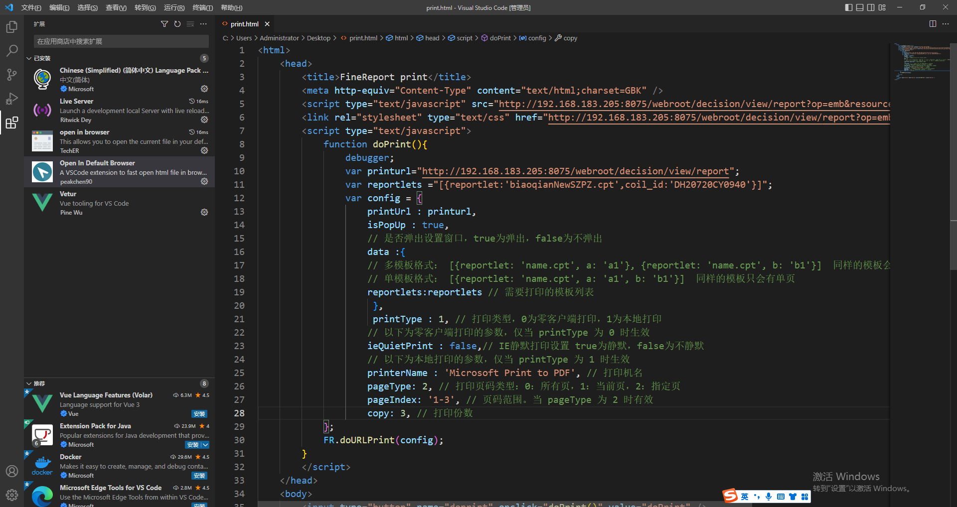Open the Explorer view in activity bar
The width and height of the screenshot is (957, 507).
coord(12,27)
